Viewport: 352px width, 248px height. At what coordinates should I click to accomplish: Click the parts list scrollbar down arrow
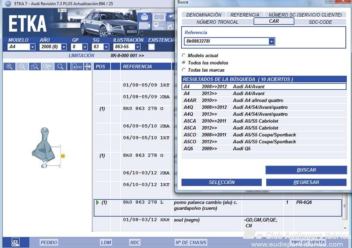[x=345, y=228]
